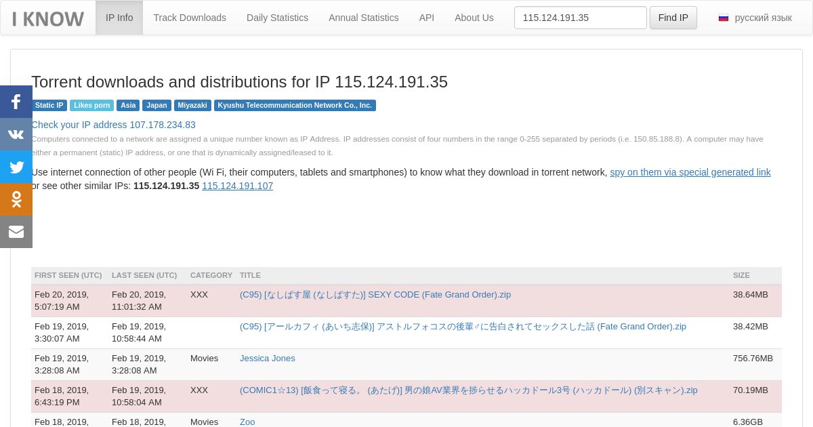Screen dimensions: 813x427
Task: Select the IP Info tab
Action: click(x=119, y=18)
